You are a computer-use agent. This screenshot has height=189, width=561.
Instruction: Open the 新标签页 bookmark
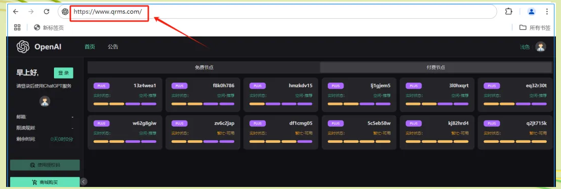[49, 27]
